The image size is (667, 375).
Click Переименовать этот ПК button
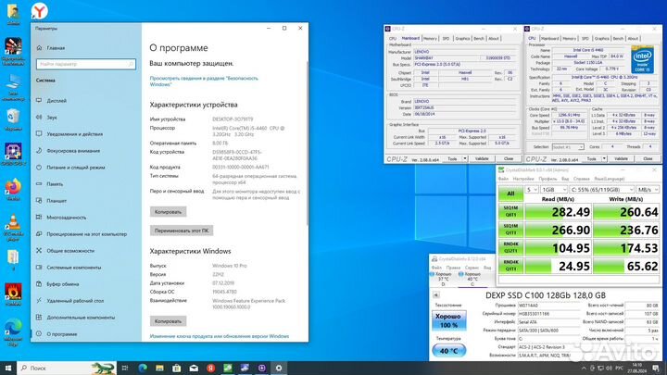point(182,231)
